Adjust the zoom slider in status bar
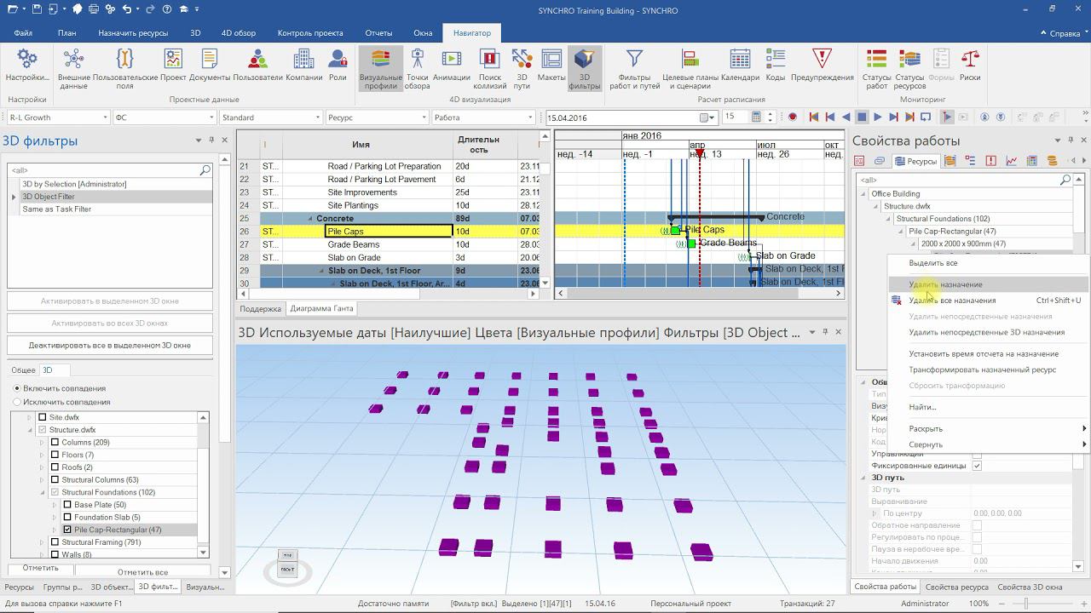This screenshot has width=1091, height=613. (x=1026, y=604)
